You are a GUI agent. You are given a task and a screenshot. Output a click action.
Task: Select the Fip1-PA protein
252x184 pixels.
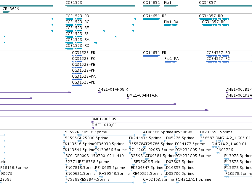[171, 62]
